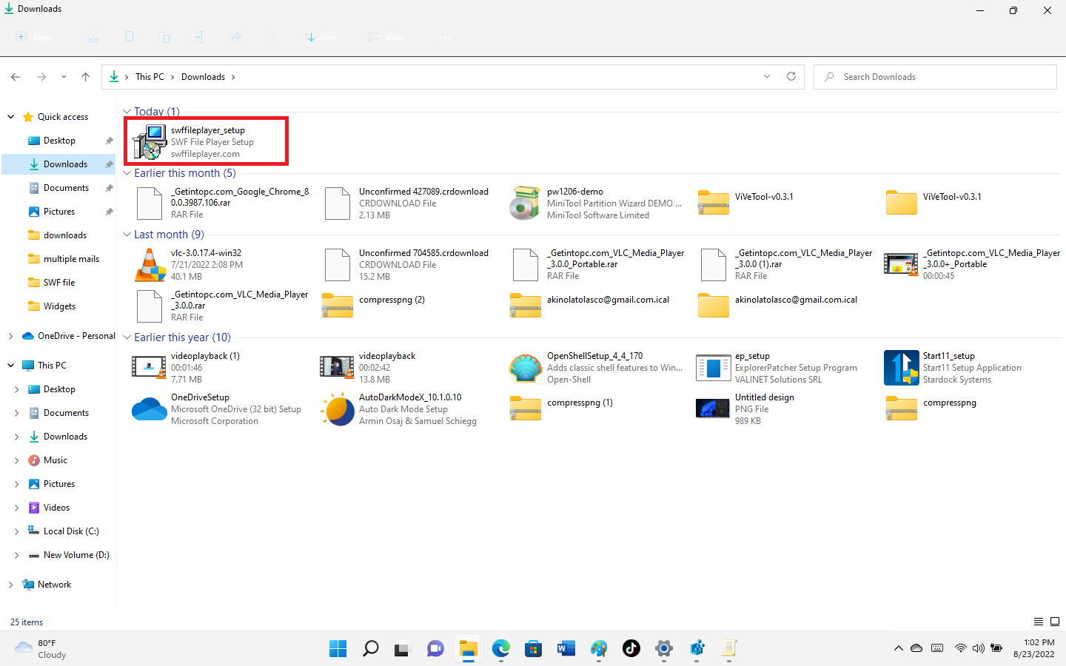
Task: Open the Sort dropdown
Action: 325,37
